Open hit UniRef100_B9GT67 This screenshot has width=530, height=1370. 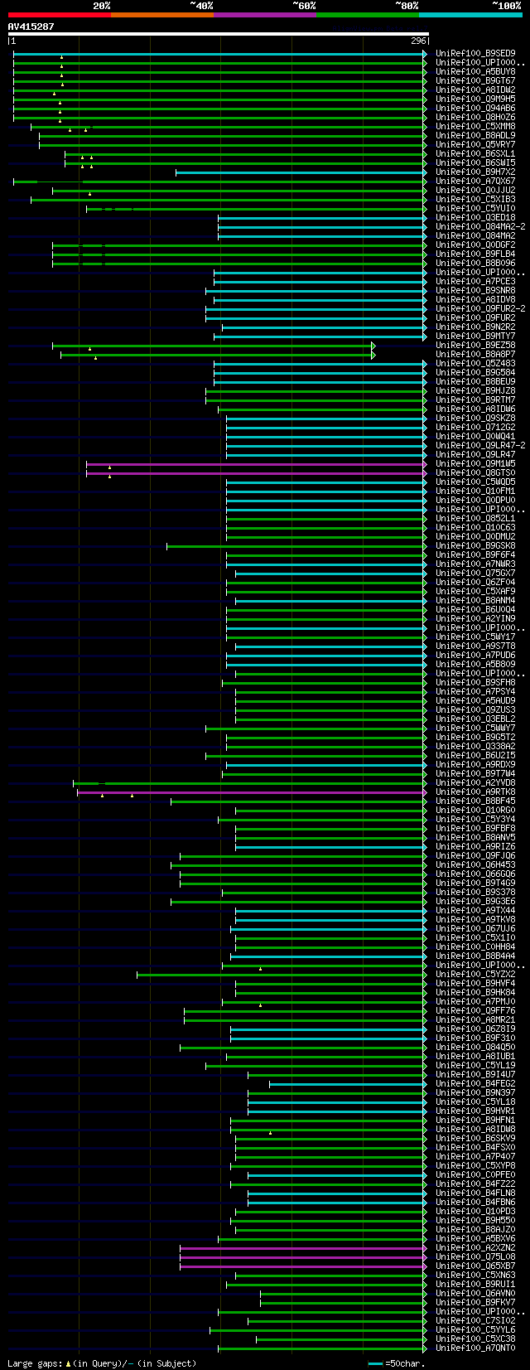pyautogui.click(x=475, y=81)
